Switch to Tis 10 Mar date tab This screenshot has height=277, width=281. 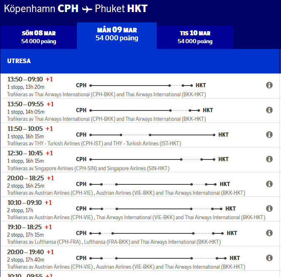(x=195, y=37)
